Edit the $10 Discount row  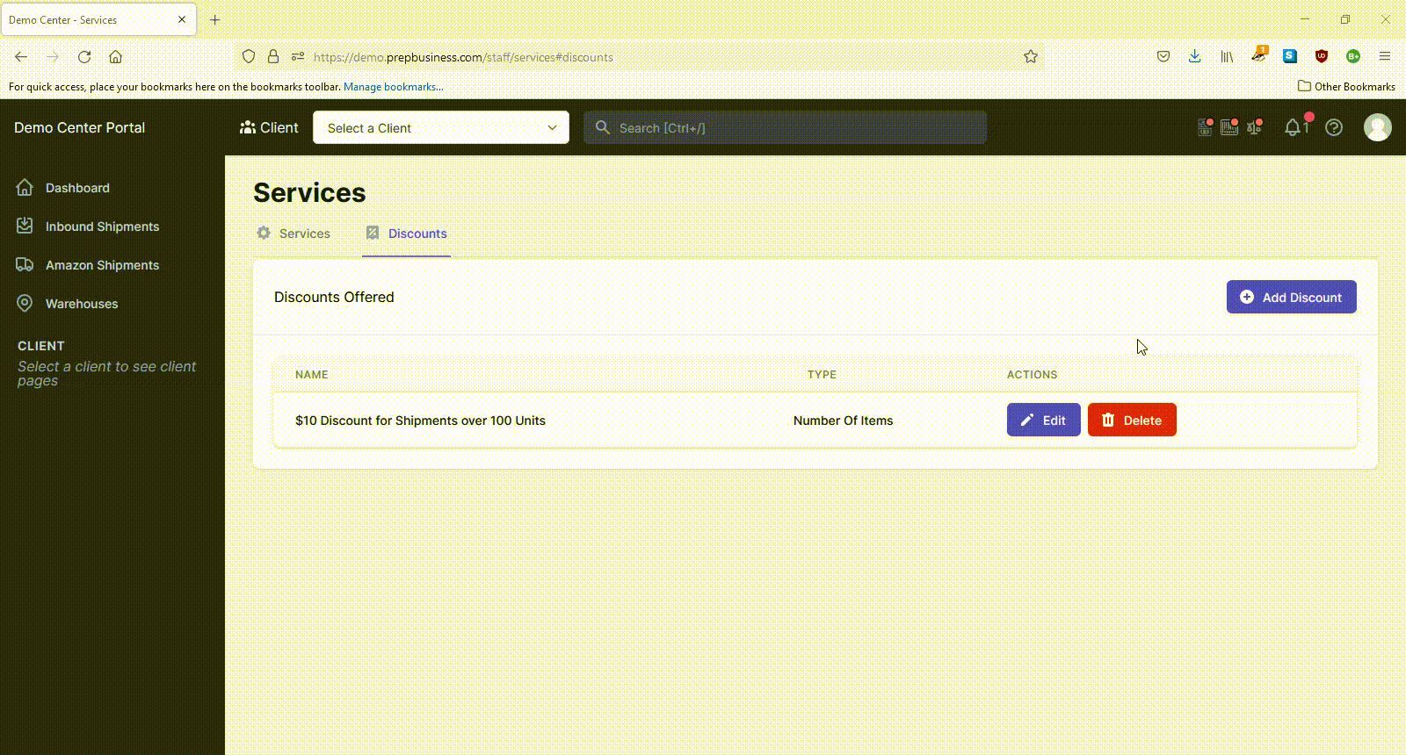[x=1044, y=420]
